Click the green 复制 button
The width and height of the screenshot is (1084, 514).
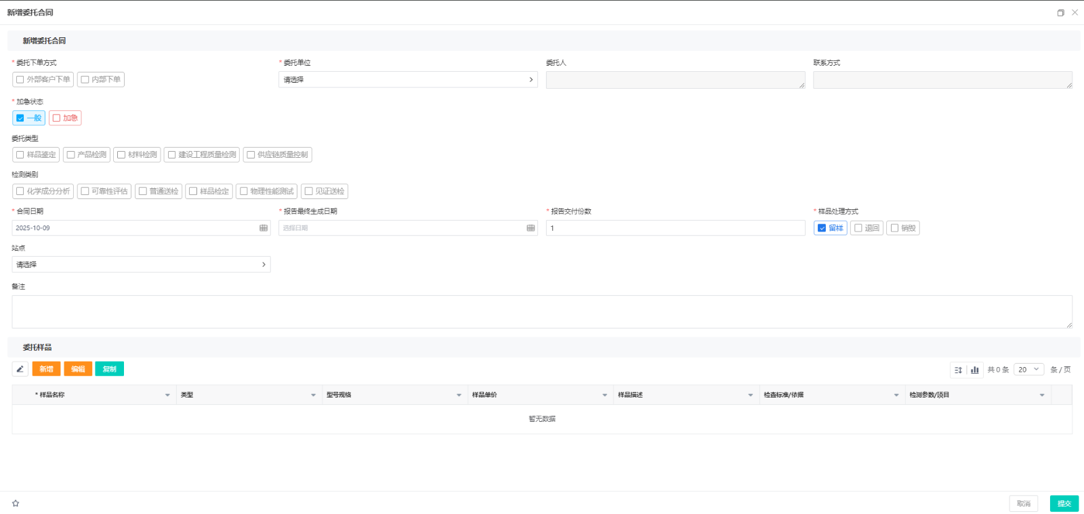click(x=109, y=369)
